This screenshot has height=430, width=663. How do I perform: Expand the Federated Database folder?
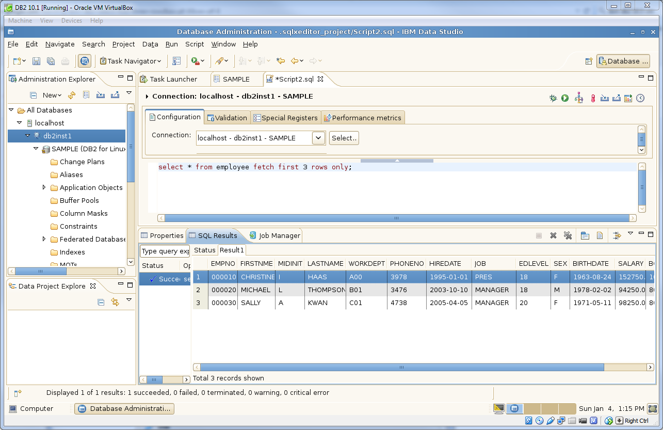click(44, 239)
